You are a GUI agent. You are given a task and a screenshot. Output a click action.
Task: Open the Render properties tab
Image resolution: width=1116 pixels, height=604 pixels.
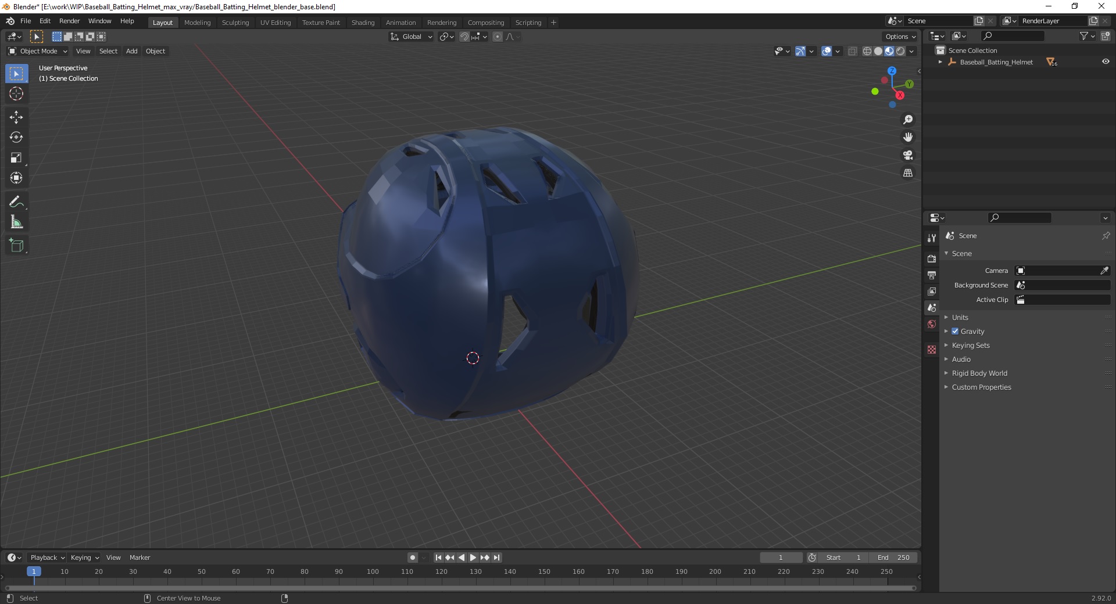coord(932,258)
